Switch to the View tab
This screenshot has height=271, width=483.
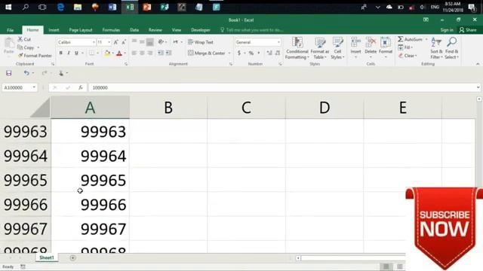point(177,30)
